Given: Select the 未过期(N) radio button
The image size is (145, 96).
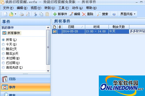Looking at the screenshot, I should click(x=3, y=58).
